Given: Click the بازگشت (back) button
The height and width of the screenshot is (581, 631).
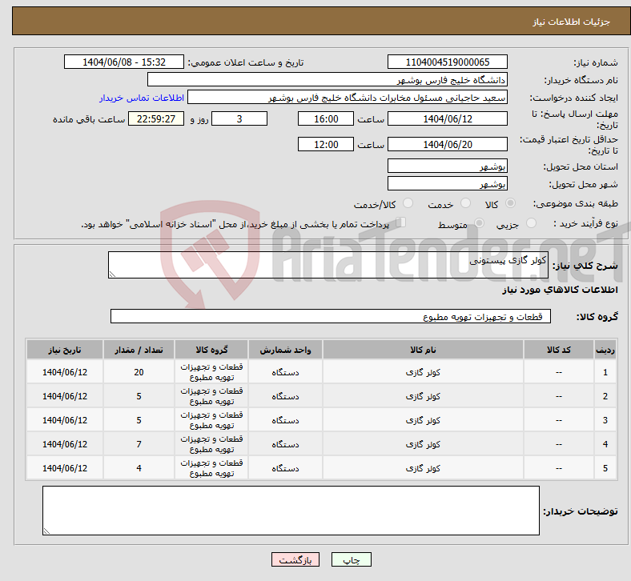Looking at the screenshot, I should (x=295, y=559).
